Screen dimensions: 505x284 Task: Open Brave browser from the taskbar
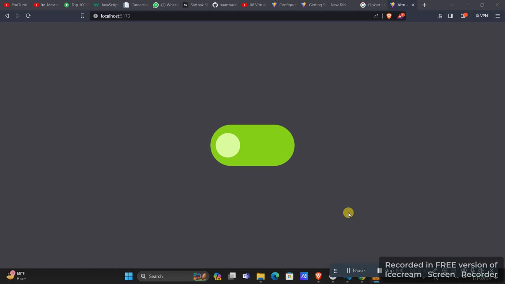[318, 276]
